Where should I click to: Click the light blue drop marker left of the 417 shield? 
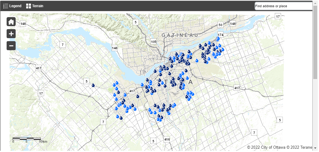tap(125, 95)
